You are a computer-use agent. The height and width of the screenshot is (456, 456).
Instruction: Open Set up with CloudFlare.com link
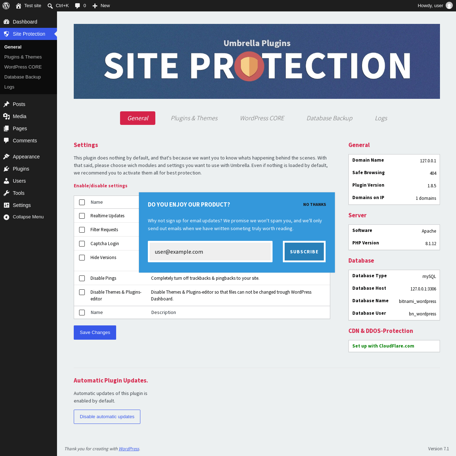(383, 346)
